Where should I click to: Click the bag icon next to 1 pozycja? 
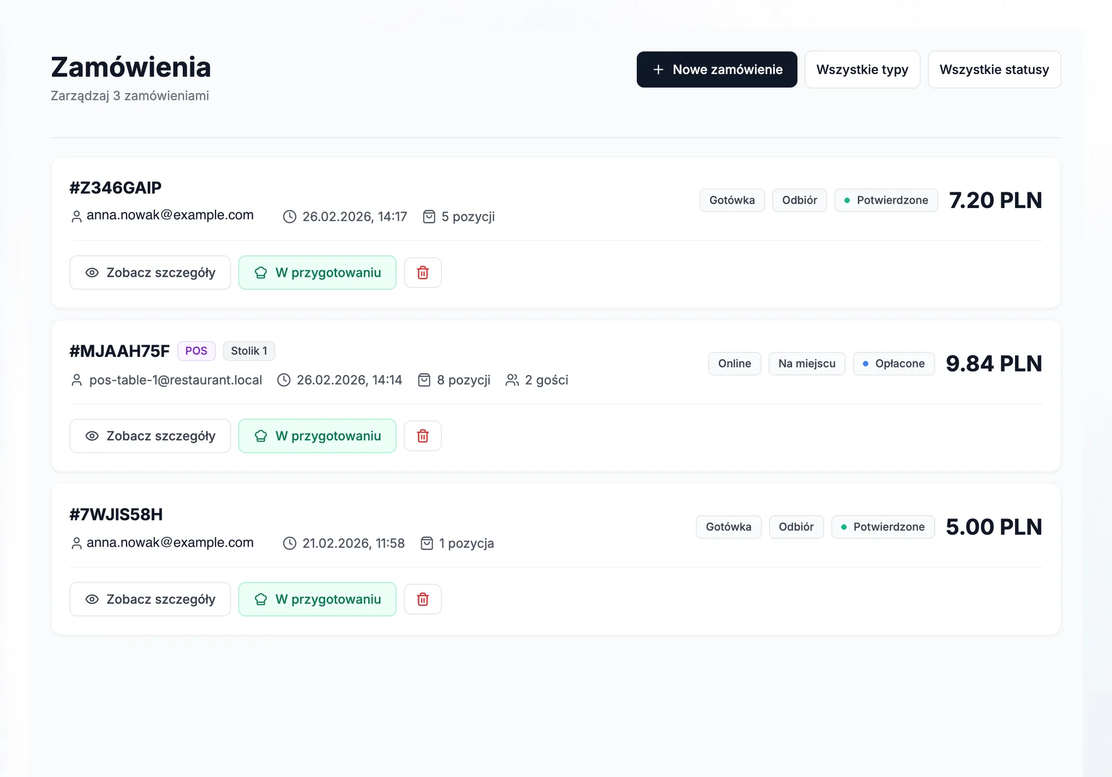click(426, 544)
